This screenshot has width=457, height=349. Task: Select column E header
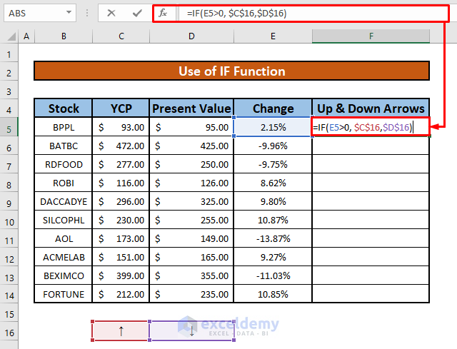click(x=273, y=36)
